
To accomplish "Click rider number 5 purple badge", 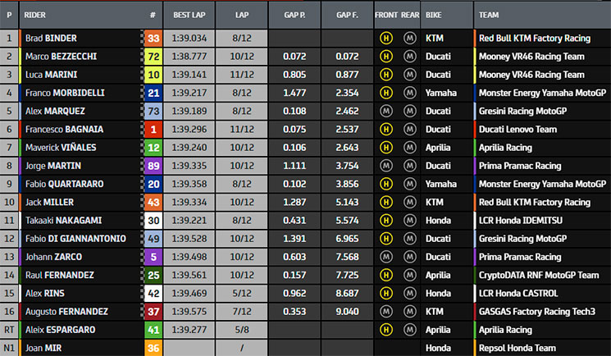I will (153, 257).
